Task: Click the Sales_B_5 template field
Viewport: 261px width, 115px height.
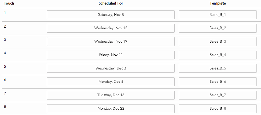Action: [x=218, y=68]
